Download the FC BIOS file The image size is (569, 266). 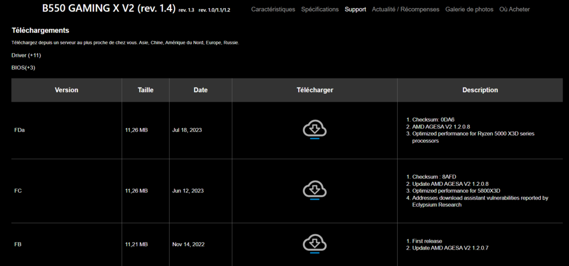pos(315,190)
